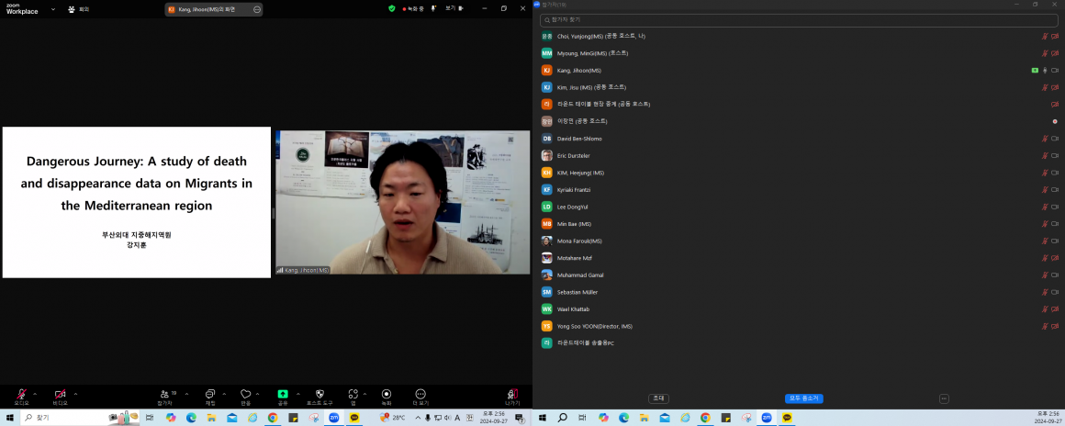Open 호스트 도구 host tools shield icon
Viewport: 1065px width, 426px height.
coord(320,394)
